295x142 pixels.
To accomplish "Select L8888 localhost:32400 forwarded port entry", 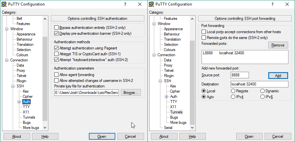I will [245, 53].
